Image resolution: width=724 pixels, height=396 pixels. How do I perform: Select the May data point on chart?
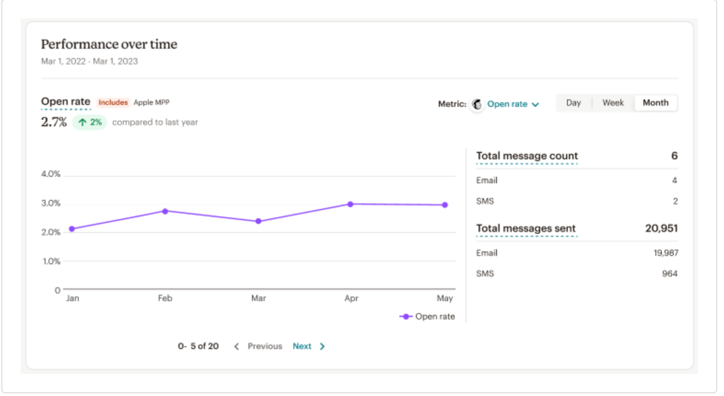point(445,205)
